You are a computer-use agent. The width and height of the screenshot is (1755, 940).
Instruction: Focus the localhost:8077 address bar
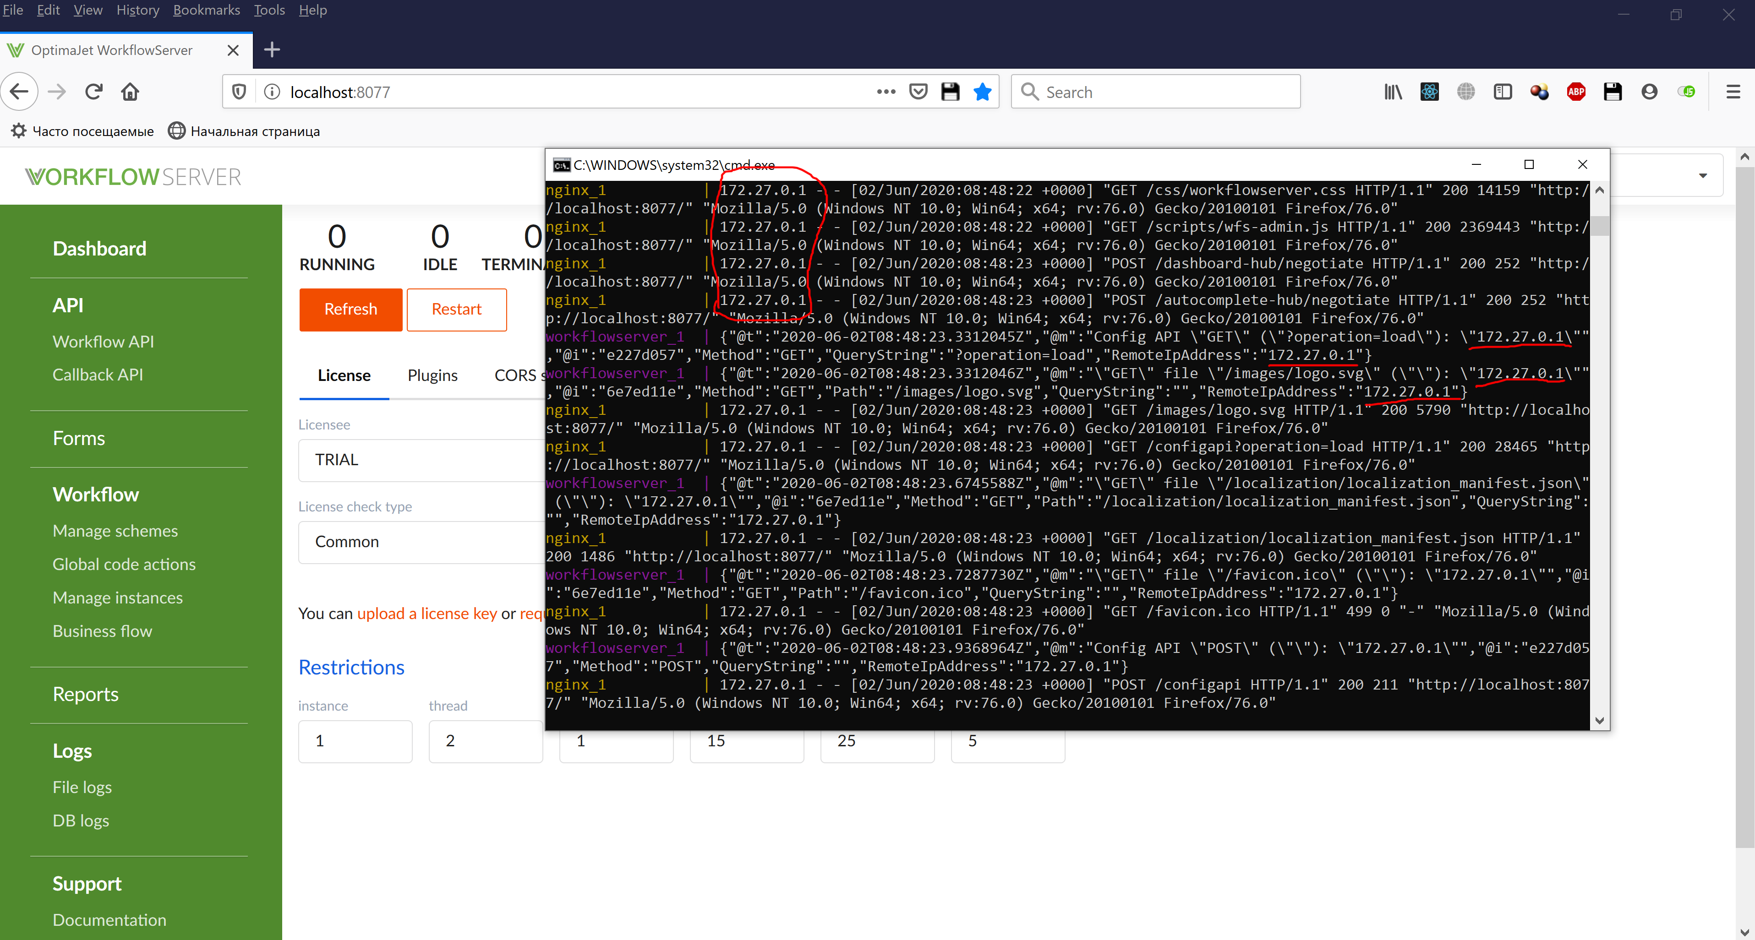click(579, 92)
